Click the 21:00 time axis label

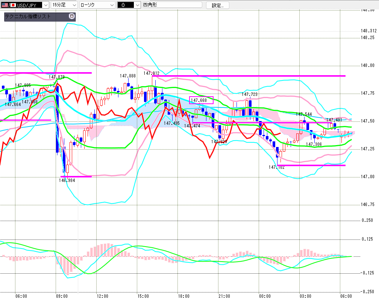224,296
